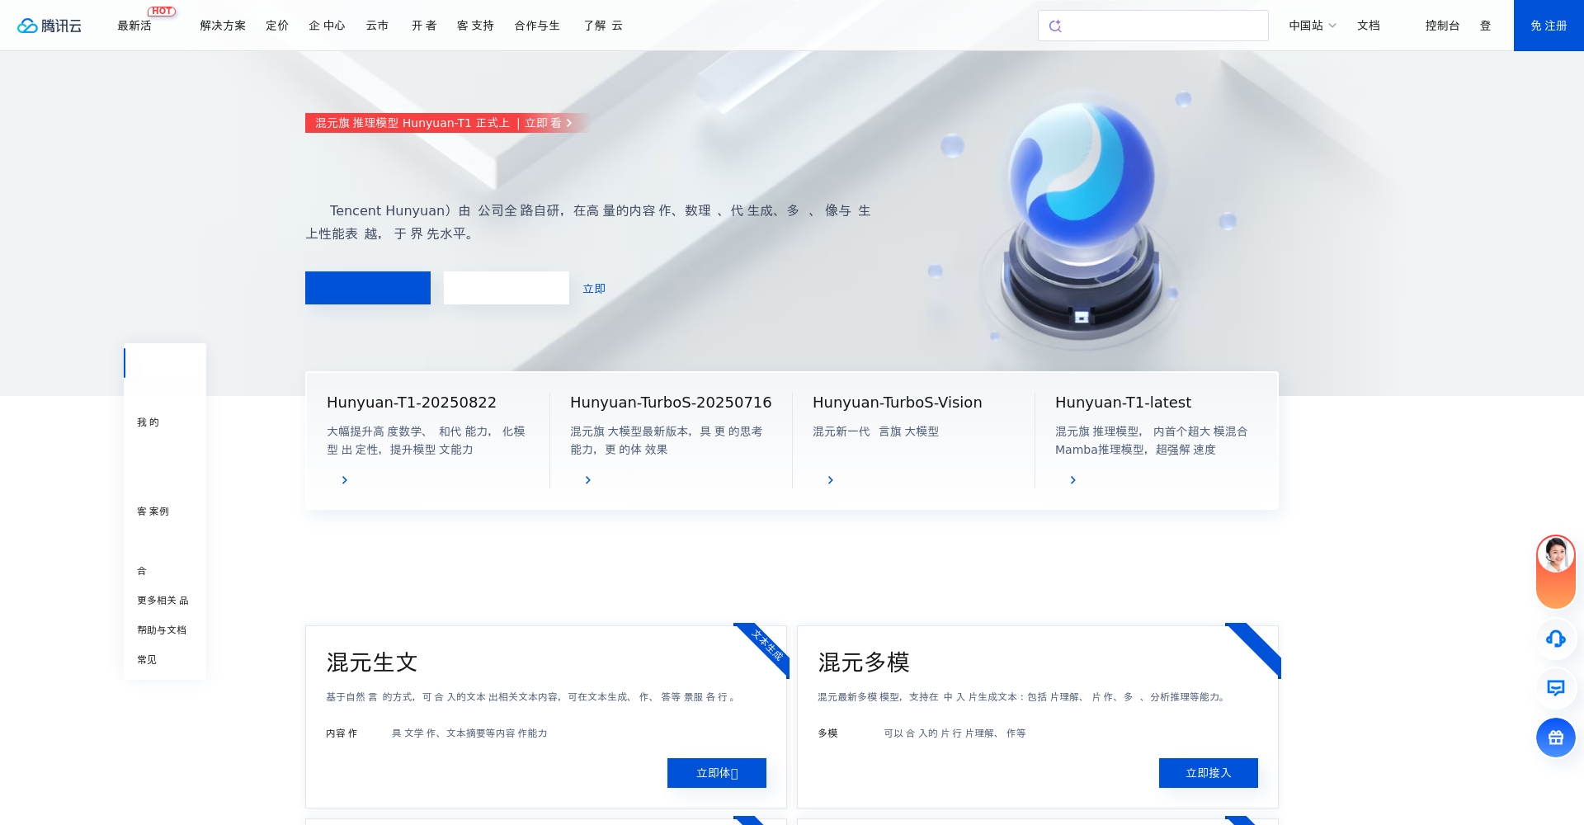
Task: Open the feedback chat floating icon
Action: 1556,688
